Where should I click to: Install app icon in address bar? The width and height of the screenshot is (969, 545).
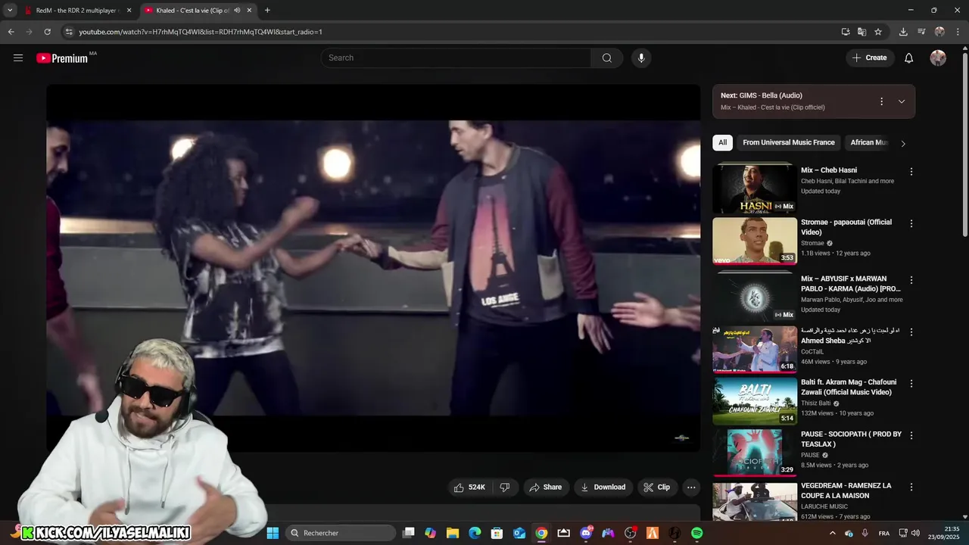[846, 32]
